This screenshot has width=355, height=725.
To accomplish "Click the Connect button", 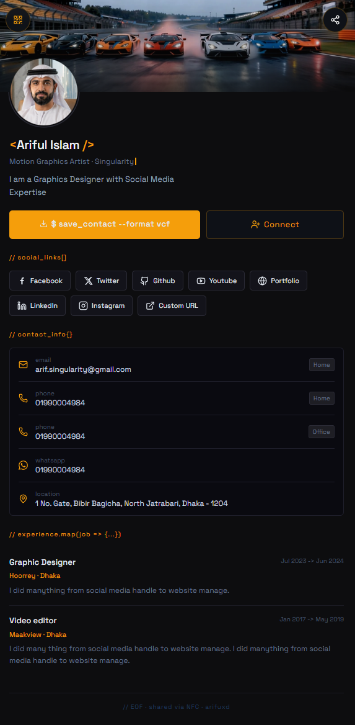I will (274, 225).
